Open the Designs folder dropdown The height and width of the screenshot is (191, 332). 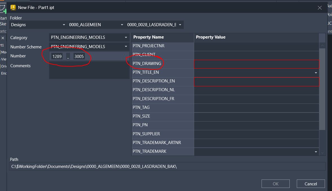(64, 25)
